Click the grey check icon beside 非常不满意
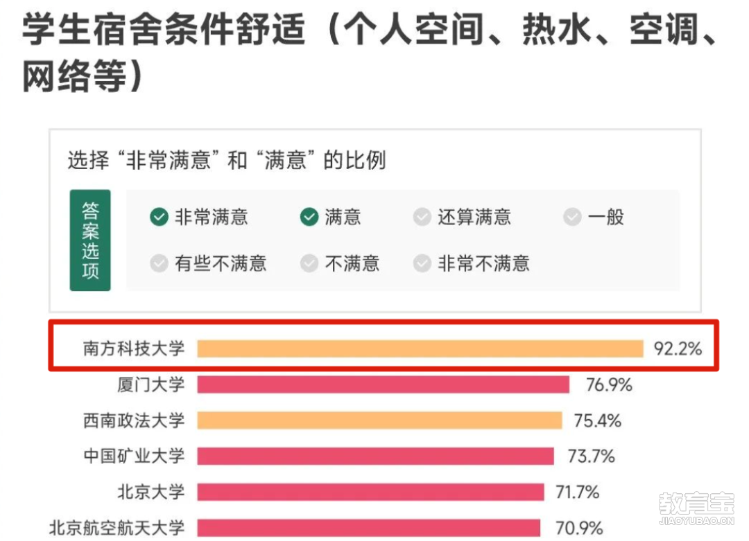 (422, 263)
